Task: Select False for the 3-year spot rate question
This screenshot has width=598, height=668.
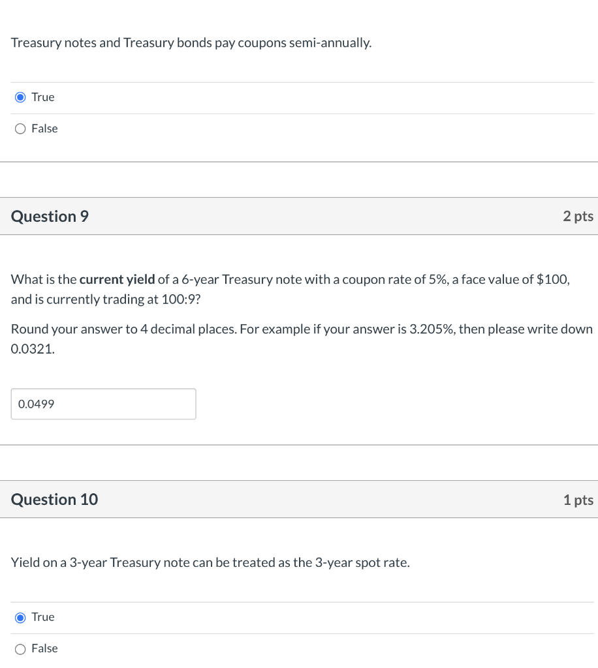Action: (20, 648)
